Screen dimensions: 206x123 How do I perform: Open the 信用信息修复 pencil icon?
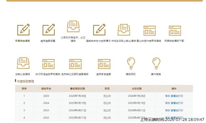[x=49, y=30]
